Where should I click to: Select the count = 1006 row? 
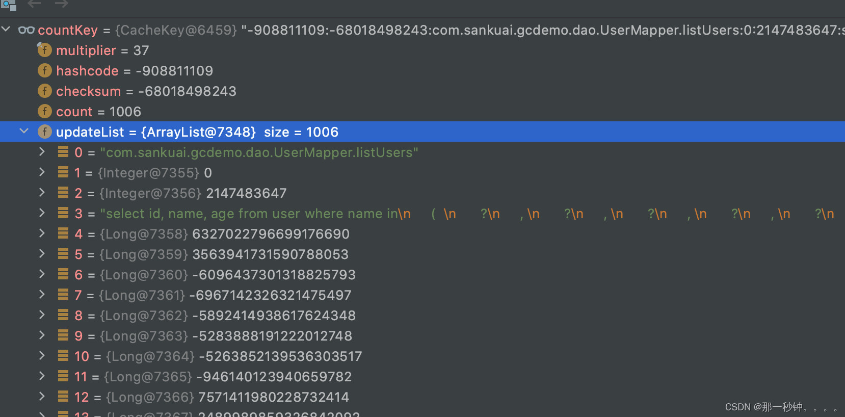tap(422, 111)
